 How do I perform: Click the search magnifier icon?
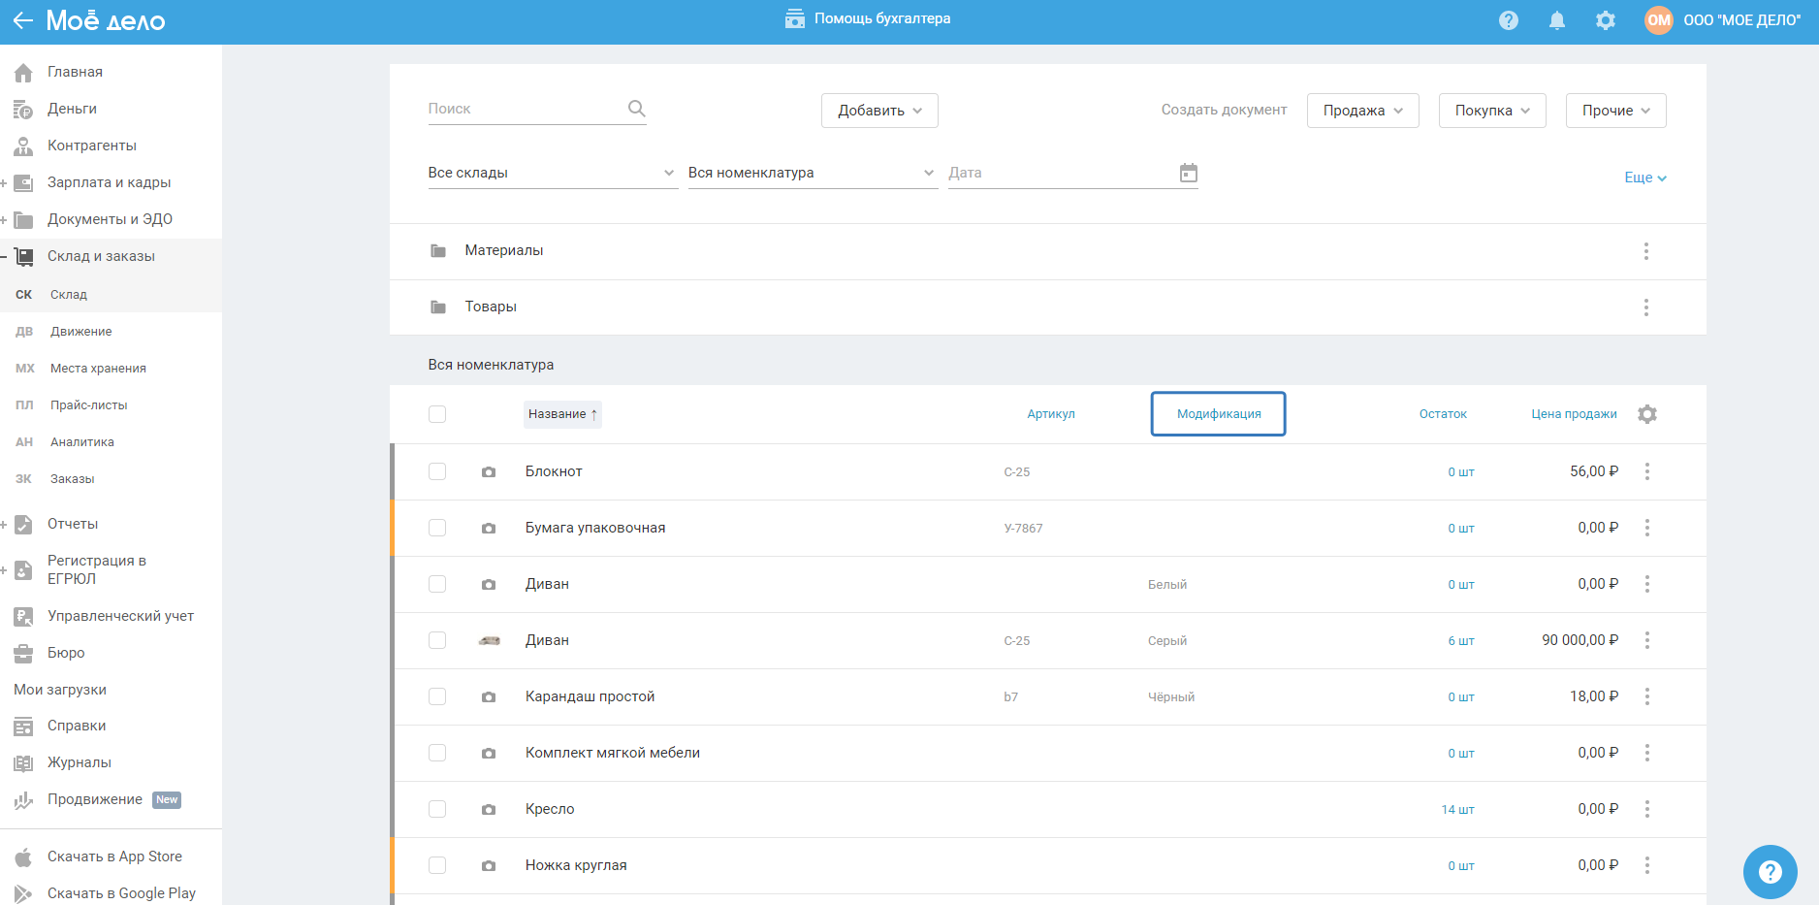[x=636, y=109]
